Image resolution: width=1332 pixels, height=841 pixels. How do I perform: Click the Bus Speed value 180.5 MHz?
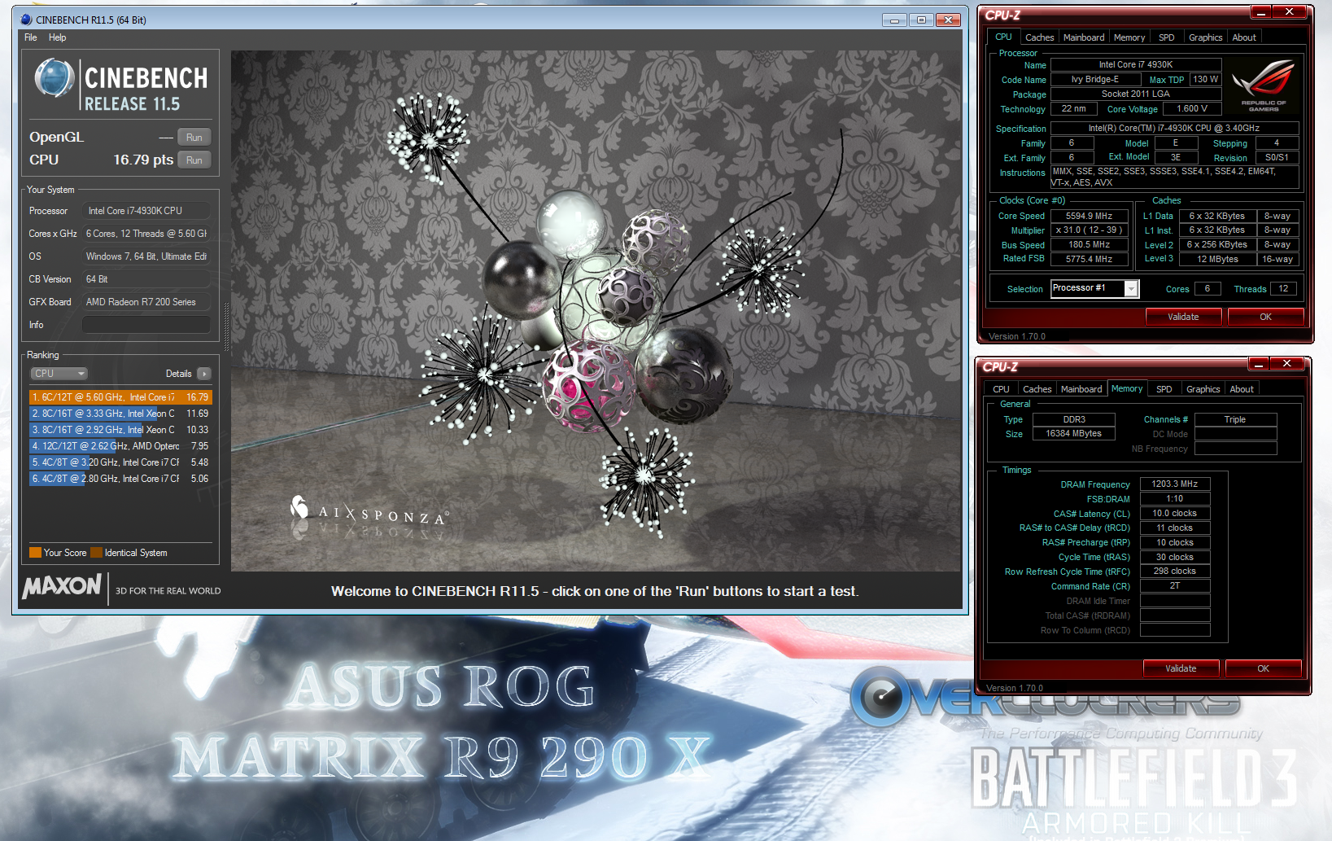coord(1089,245)
